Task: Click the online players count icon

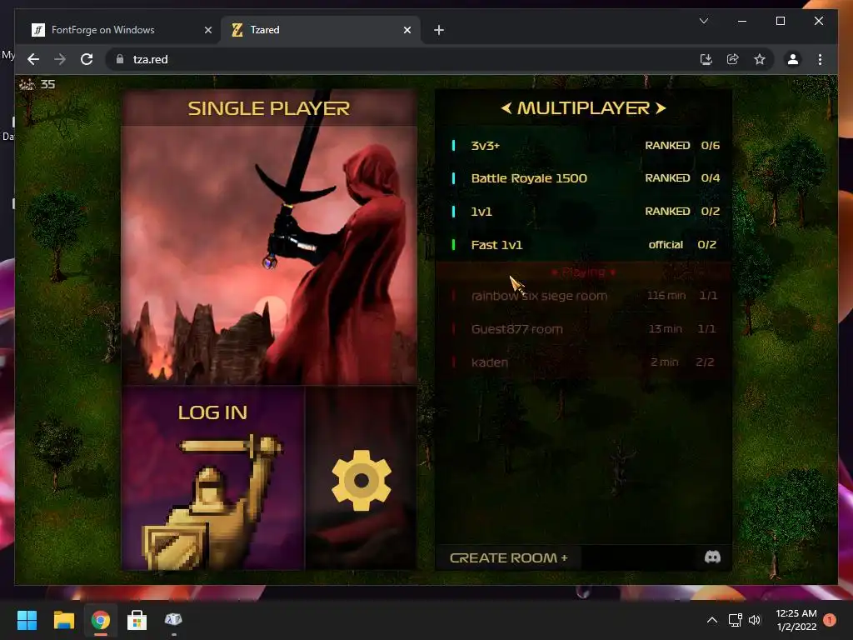Action: tap(27, 84)
